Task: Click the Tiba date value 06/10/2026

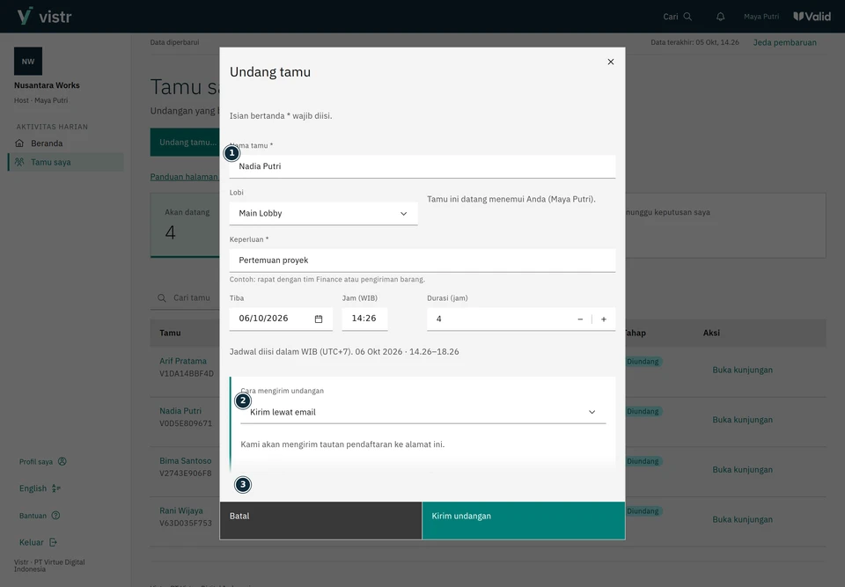Action: [263, 319]
